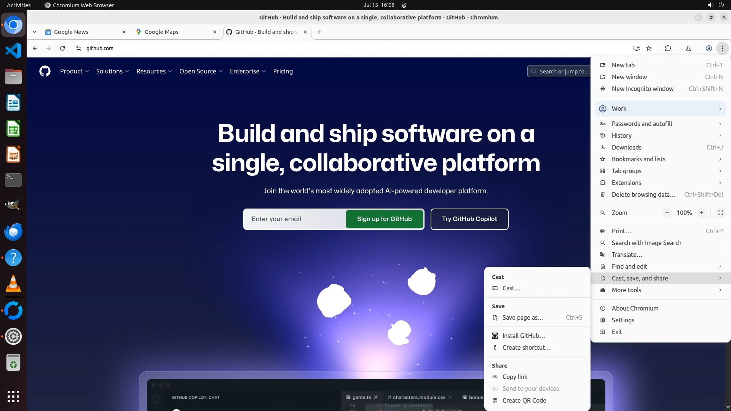The width and height of the screenshot is (731, 411).
Task: Expand the Product dropdown on GitHub
Action: [74, 71]
